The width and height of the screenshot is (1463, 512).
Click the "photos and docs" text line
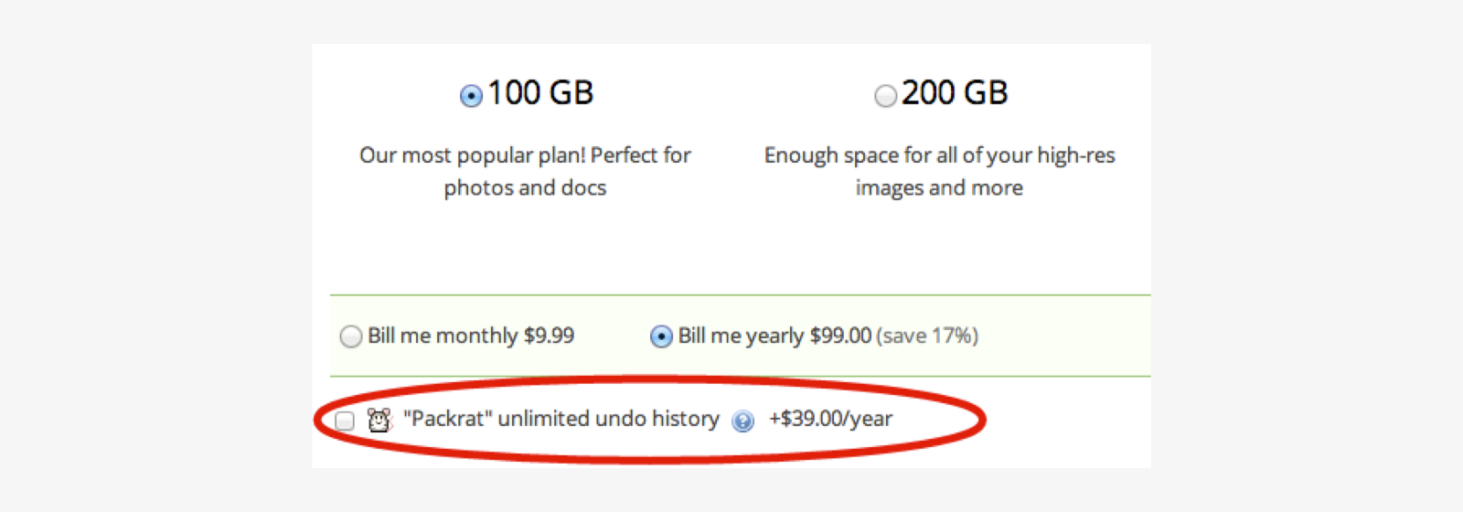click(525, 188)
